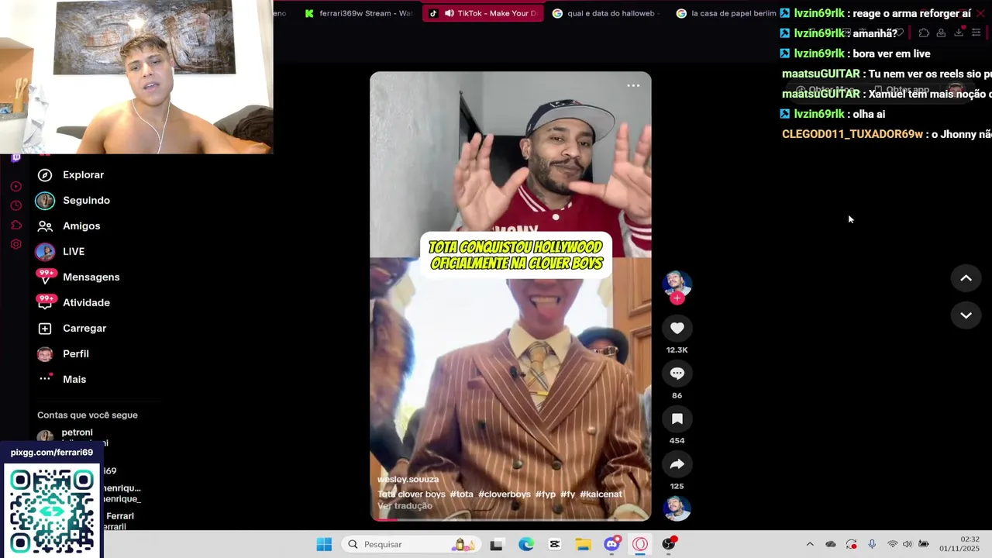Open browser downloads icon in toolbar
This screenshot has width=992, height=558.
click(x=959, y=33)
